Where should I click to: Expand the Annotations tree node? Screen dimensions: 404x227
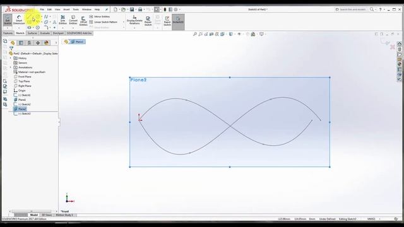[11, 67]
